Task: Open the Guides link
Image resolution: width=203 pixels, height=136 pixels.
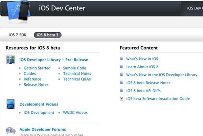Action: [30, 73]
